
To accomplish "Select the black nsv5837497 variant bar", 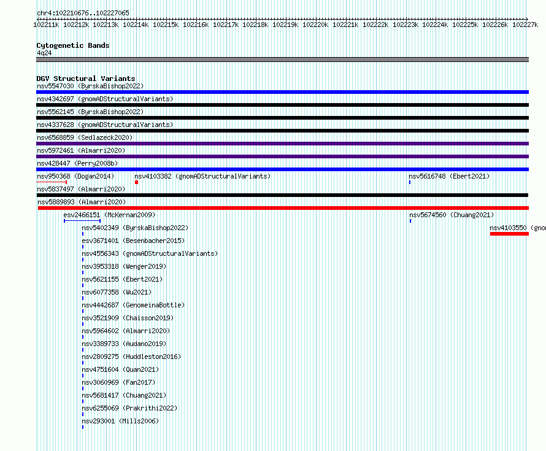I will pos(282,195).
